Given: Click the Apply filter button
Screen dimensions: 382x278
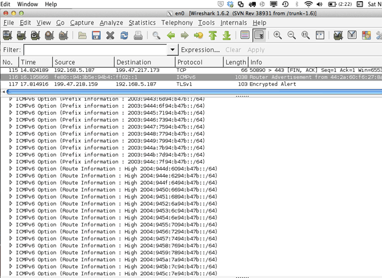Looking at the screenshot, I should [x=256, y=50].
